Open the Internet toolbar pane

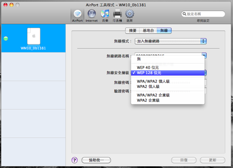pyautogui.click(x=91, y=16)
